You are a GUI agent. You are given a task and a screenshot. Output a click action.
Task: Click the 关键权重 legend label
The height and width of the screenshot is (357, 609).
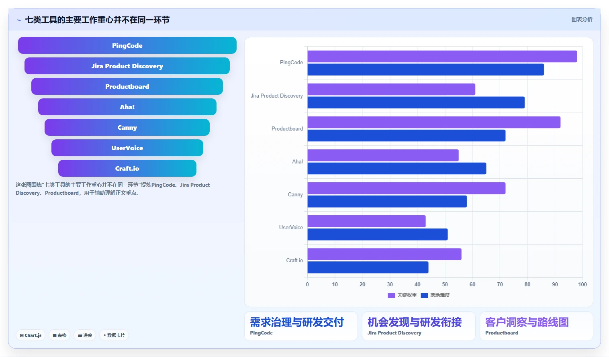point(407,295)
